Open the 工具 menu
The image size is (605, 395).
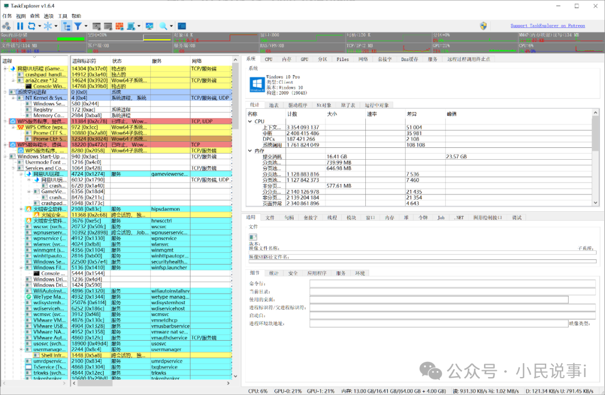pyautogui.click(x=63, y=16)
